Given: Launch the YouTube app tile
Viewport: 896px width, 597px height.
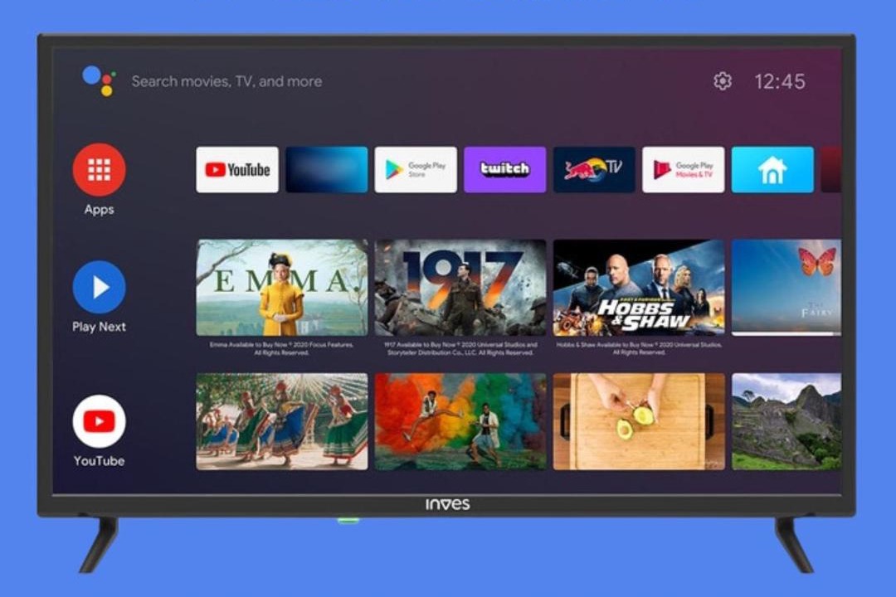Looking at the screenshot, I should point(237,170).
